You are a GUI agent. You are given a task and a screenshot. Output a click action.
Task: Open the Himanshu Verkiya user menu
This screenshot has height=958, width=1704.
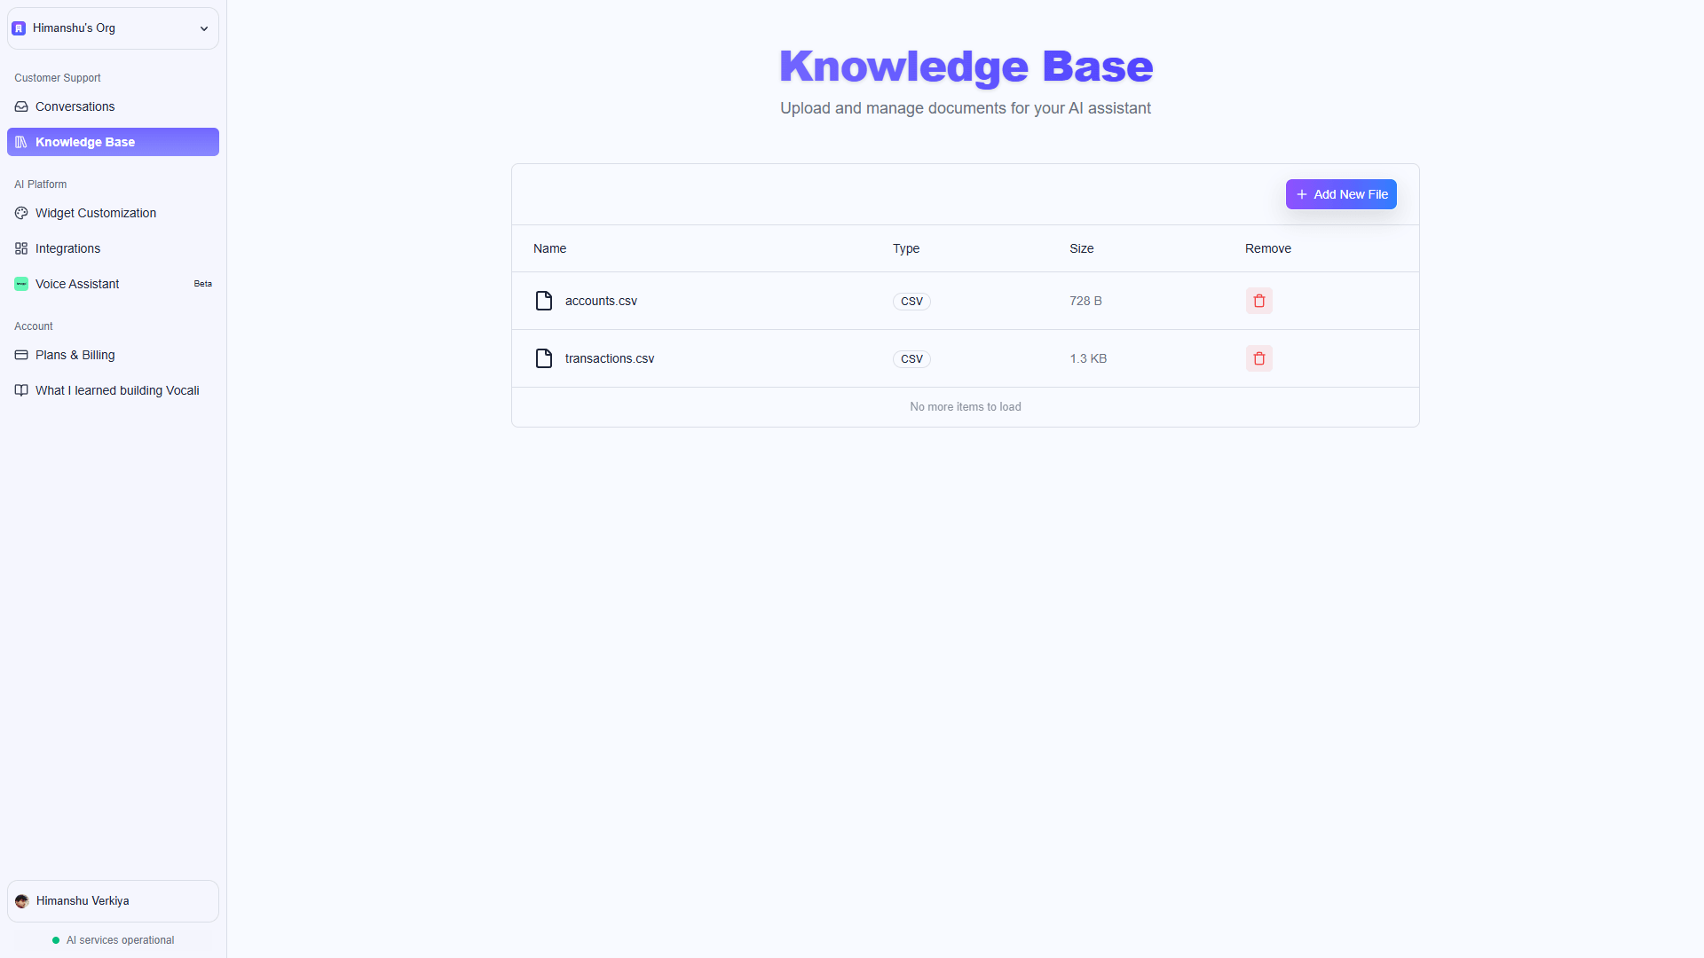coord(113,901)
